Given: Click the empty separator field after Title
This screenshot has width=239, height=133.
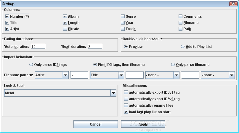Looking at the screenshot, I should pos(134,75).
